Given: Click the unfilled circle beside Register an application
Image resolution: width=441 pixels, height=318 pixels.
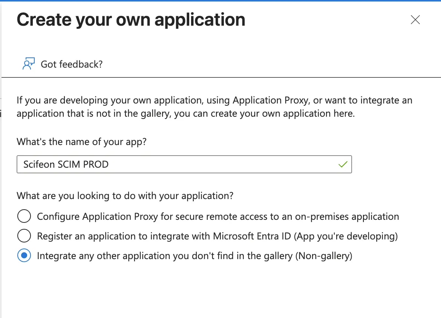Looking at the screenshot, I should coord(24,236).
